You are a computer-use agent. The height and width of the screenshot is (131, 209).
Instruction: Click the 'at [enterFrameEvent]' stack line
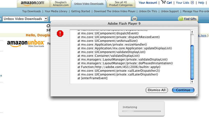tap(92, 78)
